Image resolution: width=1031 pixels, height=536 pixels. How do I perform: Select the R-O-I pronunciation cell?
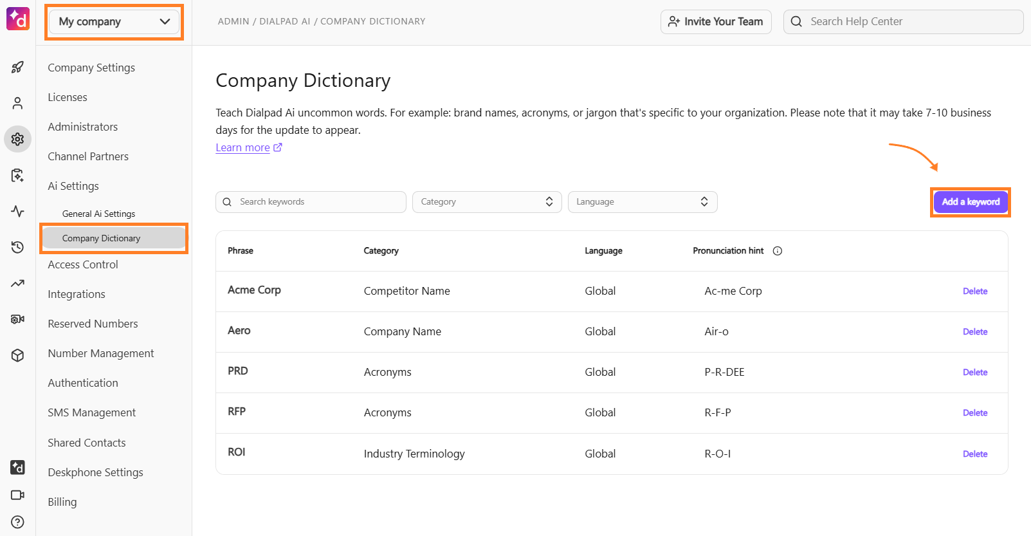click(x=718, y=454)
